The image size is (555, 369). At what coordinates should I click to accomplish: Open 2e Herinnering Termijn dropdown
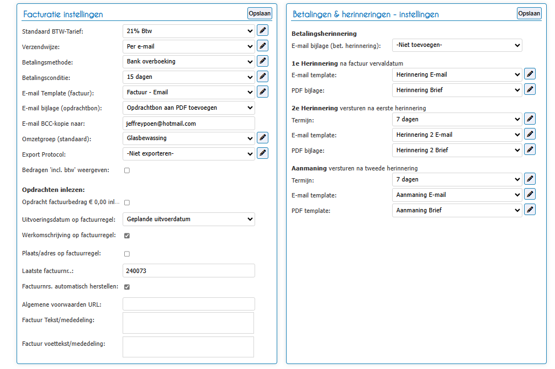click(x=457, y=120)
